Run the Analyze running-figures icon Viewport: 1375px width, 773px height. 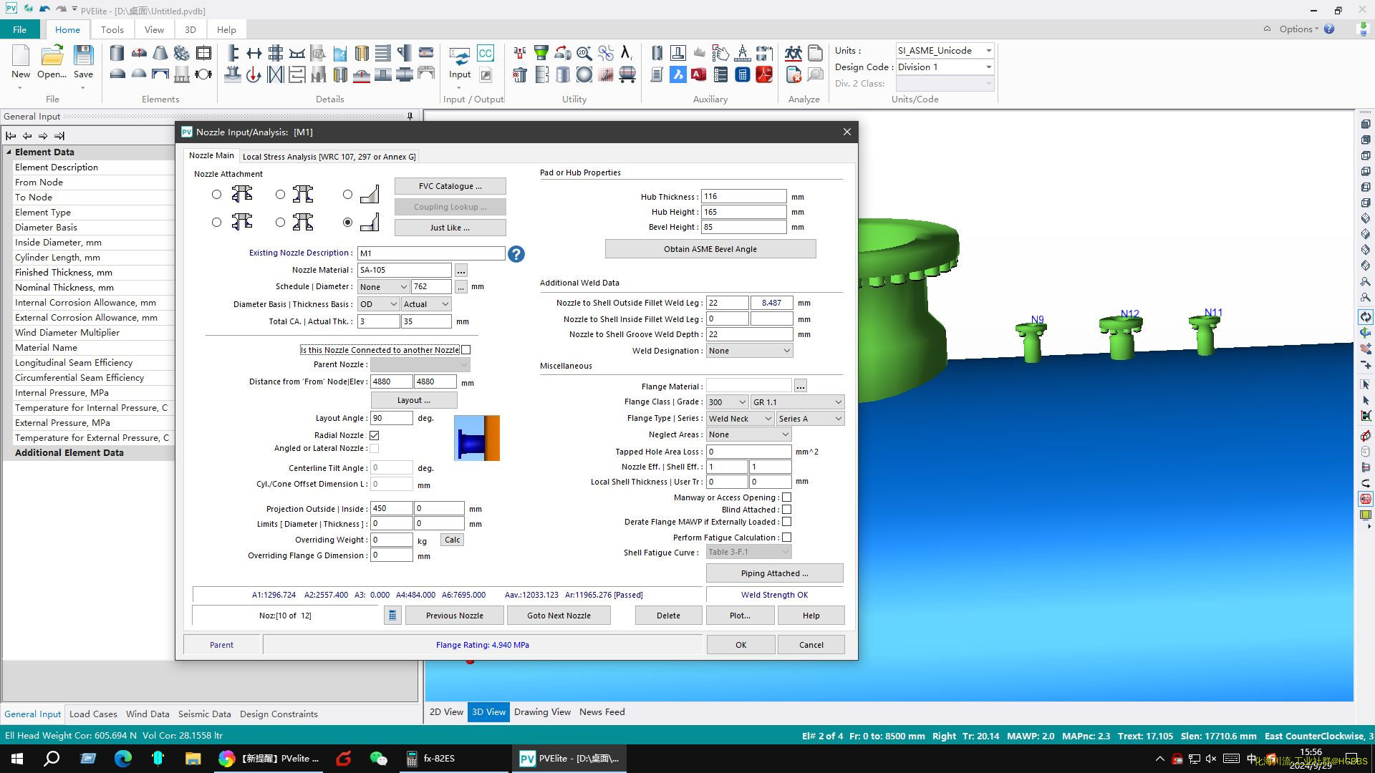pyautogui.click(x=793, y=53)
